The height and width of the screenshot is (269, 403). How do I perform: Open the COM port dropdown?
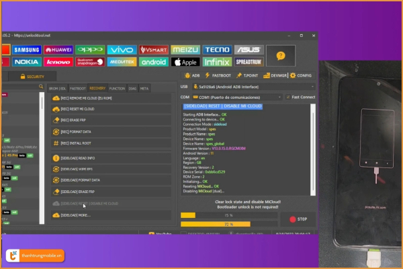click(237, 97)
